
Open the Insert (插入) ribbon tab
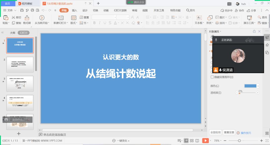[x=75, y=11]
